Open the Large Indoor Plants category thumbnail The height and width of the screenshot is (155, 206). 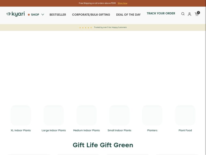(x=54, y=115)
